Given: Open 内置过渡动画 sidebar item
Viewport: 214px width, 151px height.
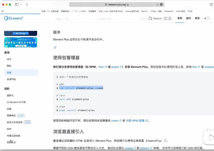Looking at the screenshot, I should (13, 136).
